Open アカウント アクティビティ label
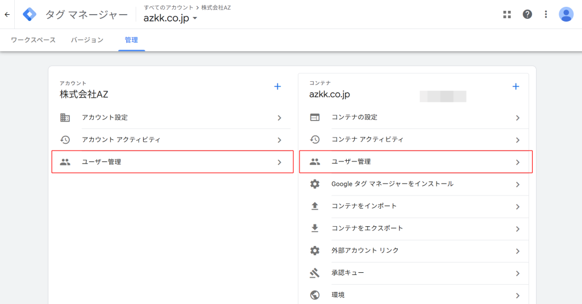The image size is (582, 304). 121,140
